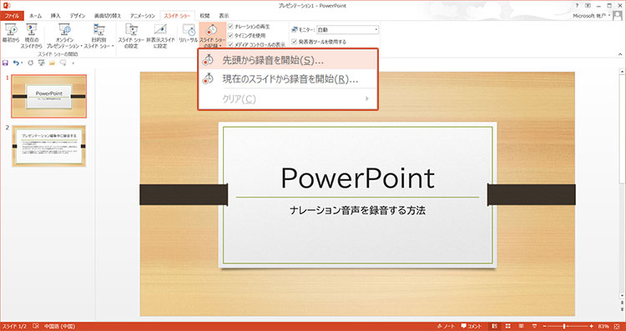Switch to Normal view icon in status bar
Viewport: 626px width, 331px height.
[495, 326]
